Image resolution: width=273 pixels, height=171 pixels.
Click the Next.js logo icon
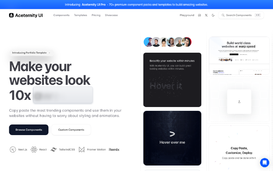tap(13, 149)
